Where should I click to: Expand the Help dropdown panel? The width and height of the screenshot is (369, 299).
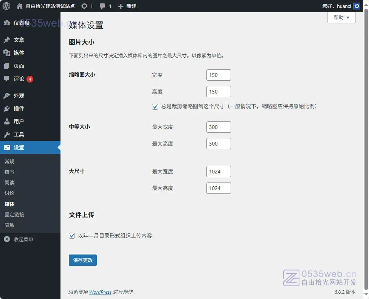click(341, 18)
